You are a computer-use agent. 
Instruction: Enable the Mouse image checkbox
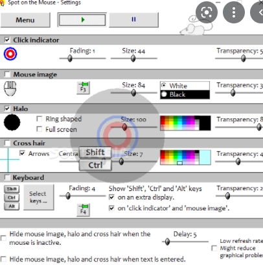pyautogui.click(x=7, y=74)
